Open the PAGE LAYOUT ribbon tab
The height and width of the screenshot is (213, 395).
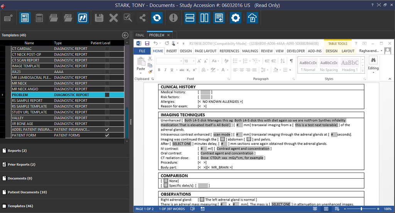click(x=205, y=51)
